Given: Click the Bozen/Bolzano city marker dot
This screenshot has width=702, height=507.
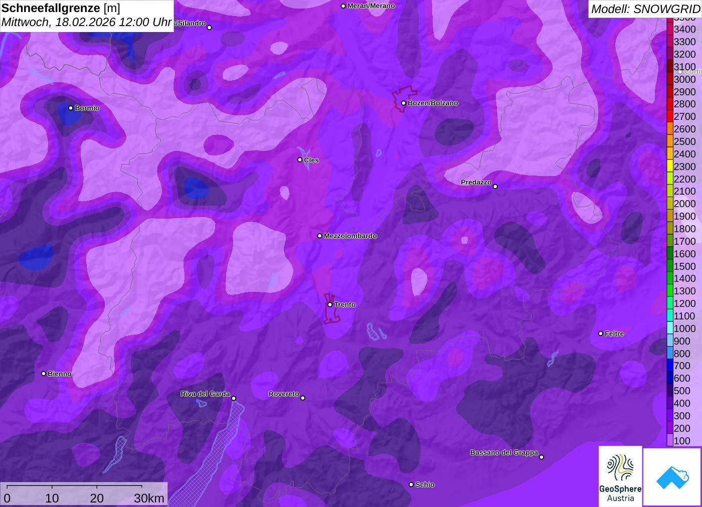Looking at the screenshot, I should coord(403,103).
